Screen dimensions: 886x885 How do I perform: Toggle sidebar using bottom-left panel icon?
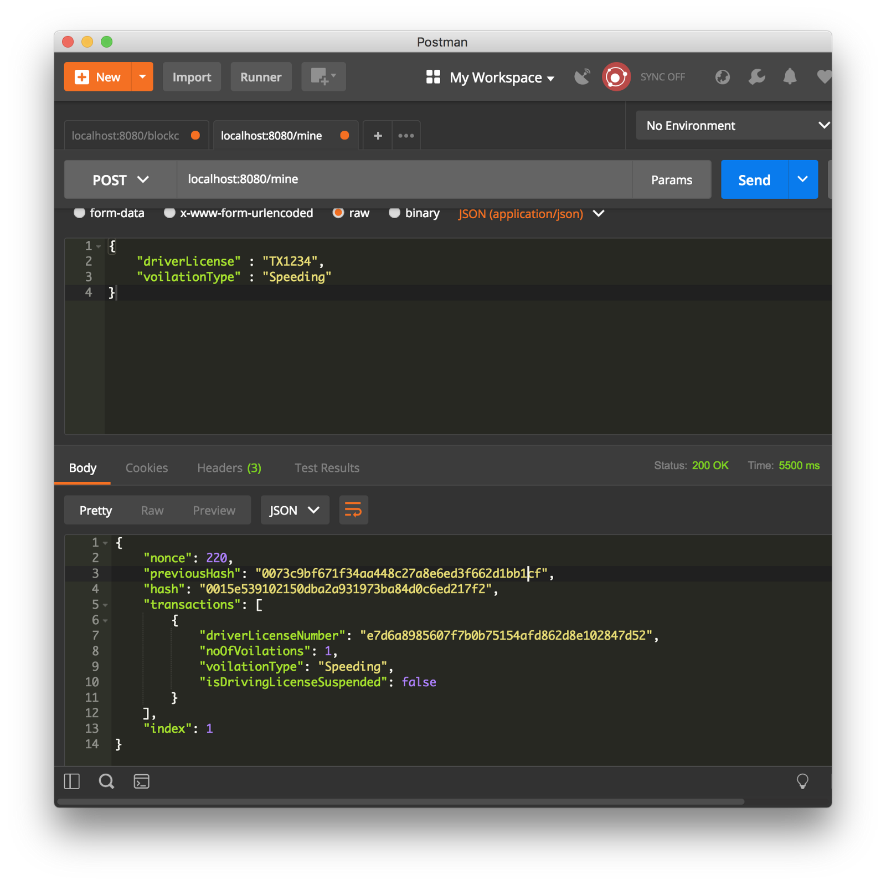72,781
